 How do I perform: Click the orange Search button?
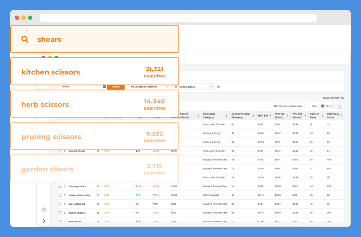pyautogui.click(x=116, y=87)
